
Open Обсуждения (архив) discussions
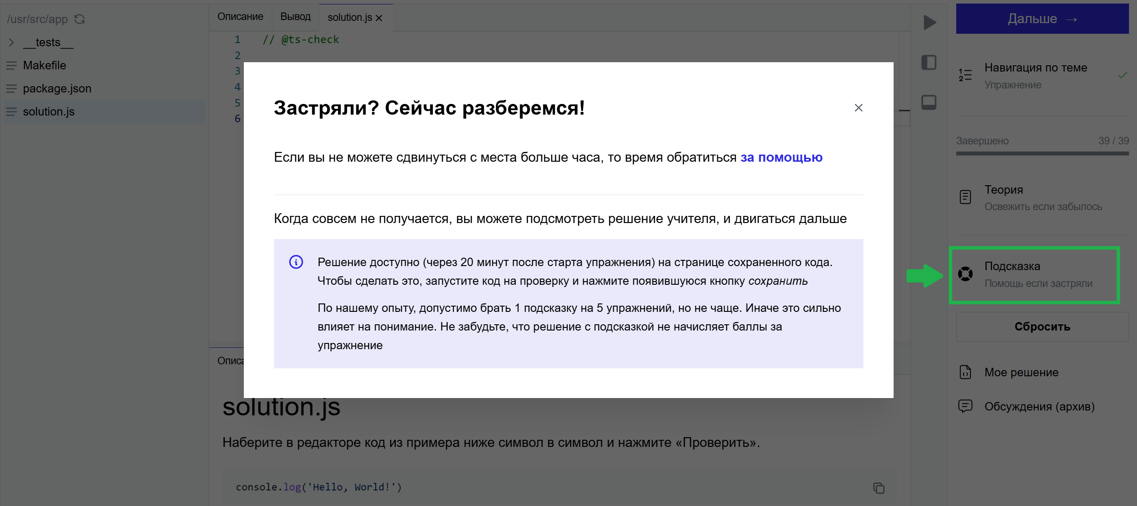[1039, 406]
